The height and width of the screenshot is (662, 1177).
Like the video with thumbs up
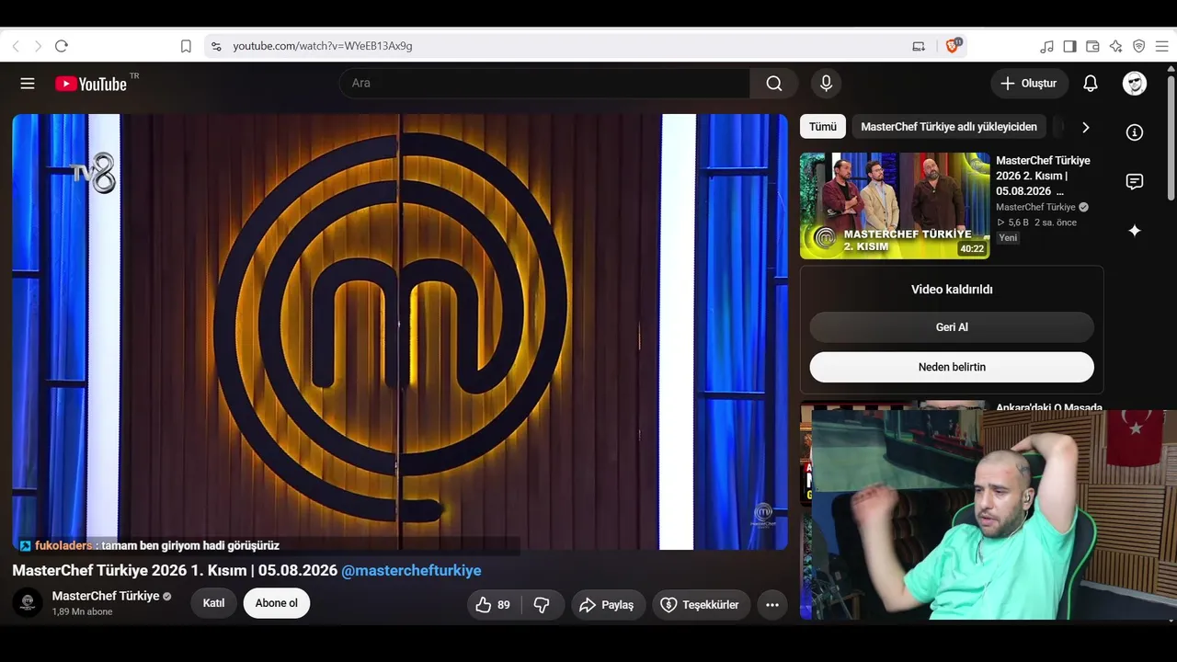pos(494,605)
